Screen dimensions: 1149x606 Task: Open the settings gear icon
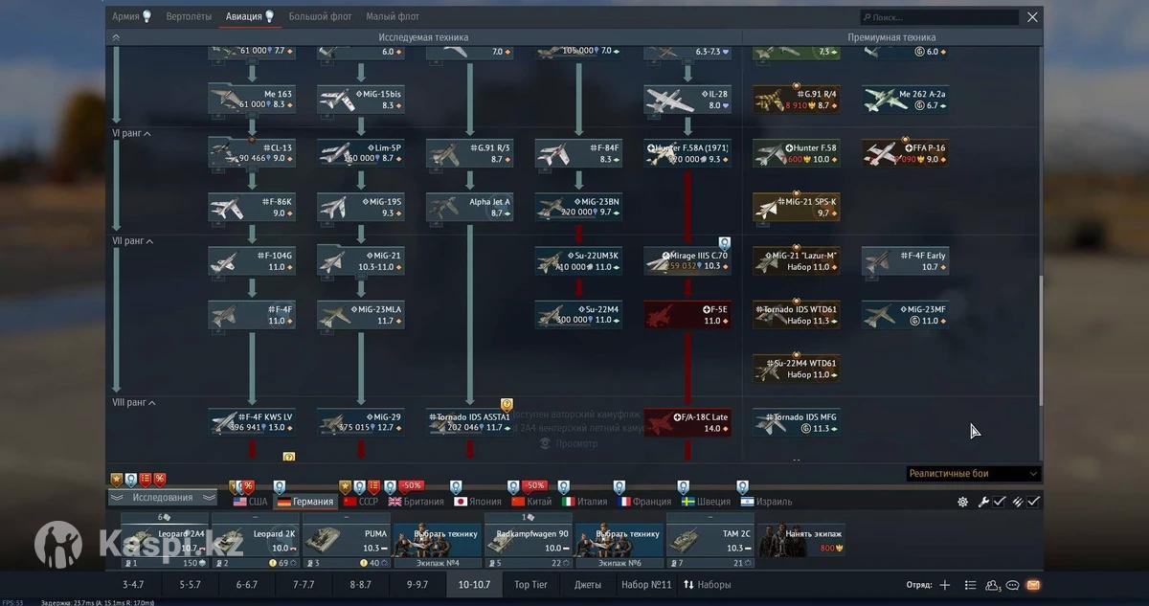pos(962,502)
